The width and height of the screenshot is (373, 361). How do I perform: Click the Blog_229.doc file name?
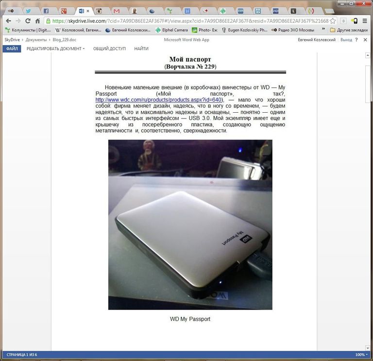point(65,40)
